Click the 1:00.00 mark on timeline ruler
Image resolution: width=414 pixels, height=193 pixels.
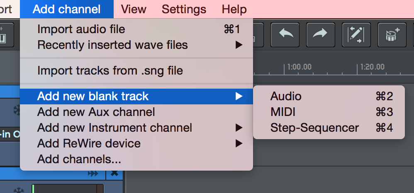click(x=299, y=67)
